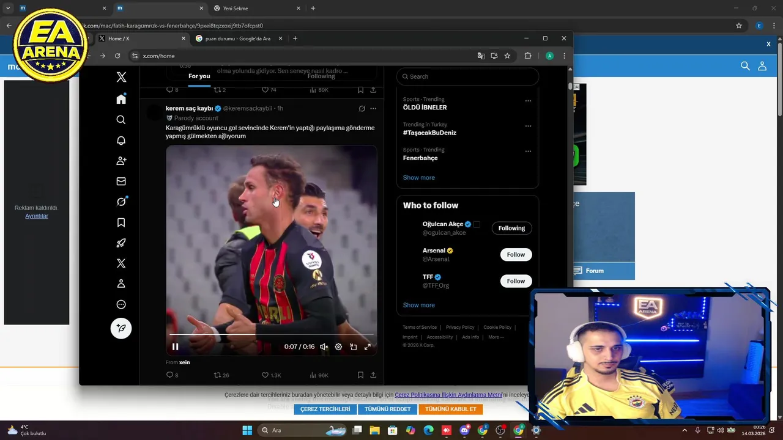The image size is (783, 440).
Task: Open Premium X icon in lower sidebar
Action: pyautogui.click(x=121, y=263)
